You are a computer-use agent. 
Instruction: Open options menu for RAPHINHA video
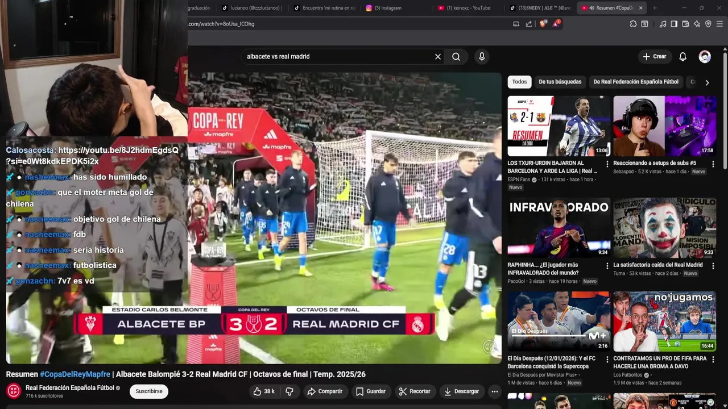(x=607, y=265)
